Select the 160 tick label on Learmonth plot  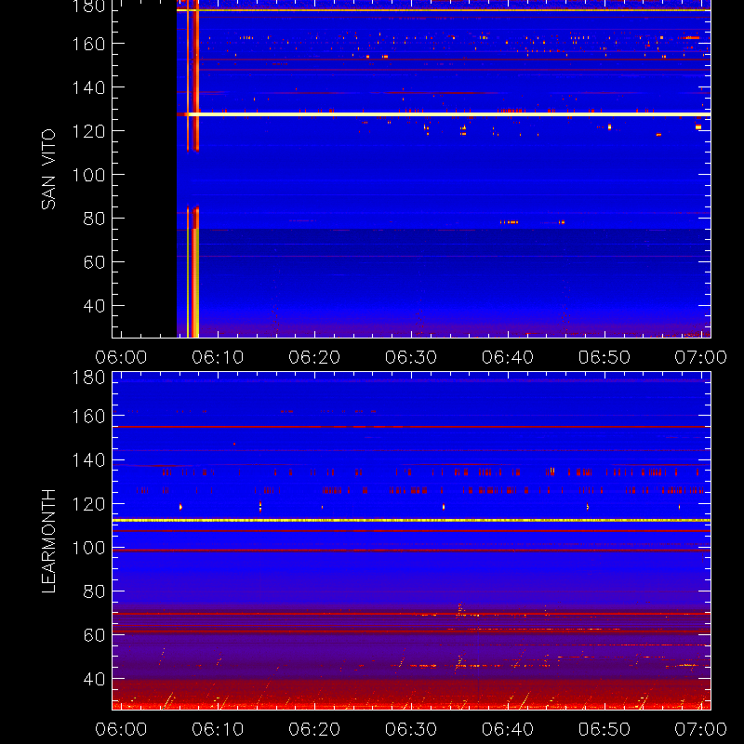[88, 417]
